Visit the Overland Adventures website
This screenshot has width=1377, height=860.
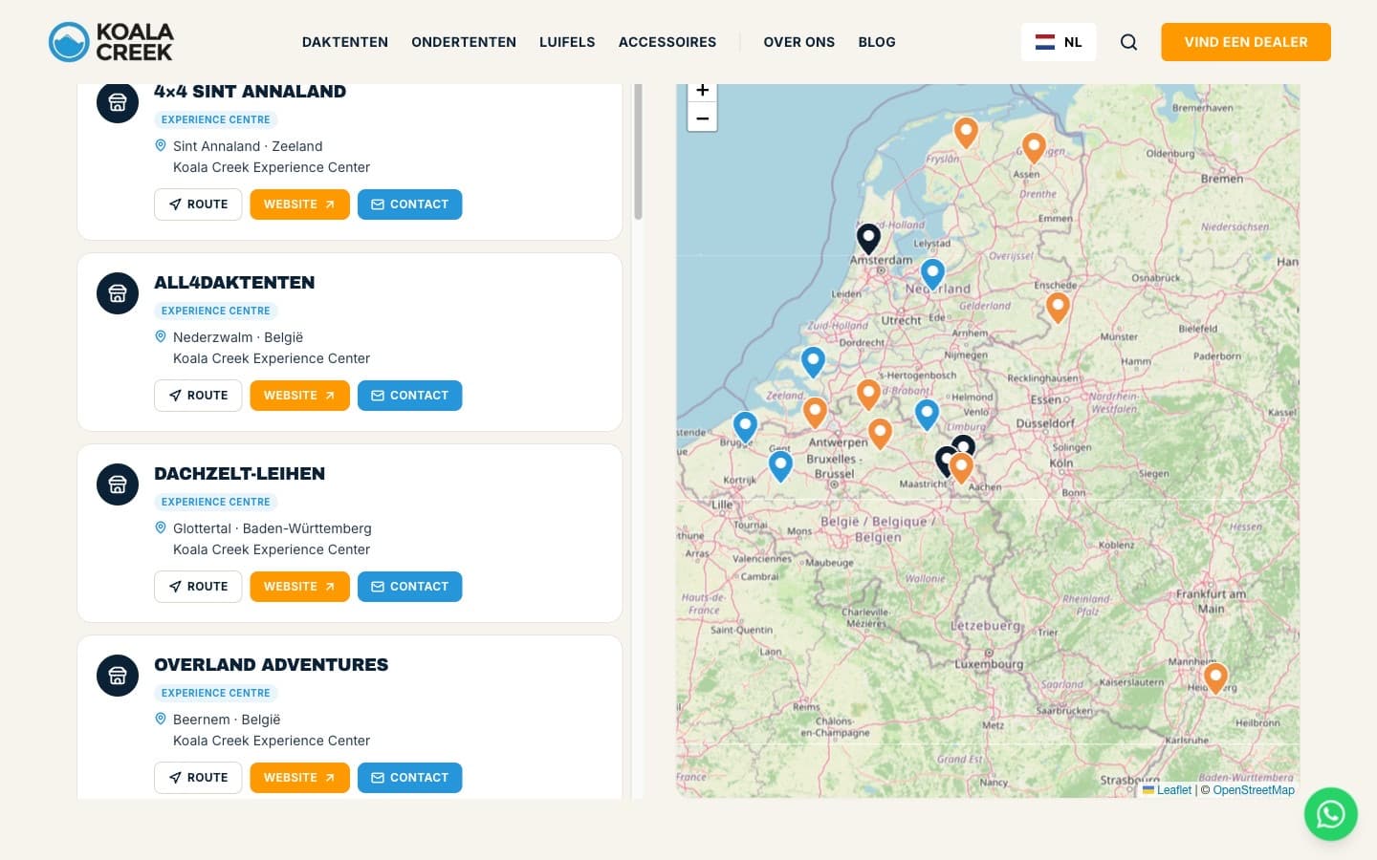pos(299,778)
